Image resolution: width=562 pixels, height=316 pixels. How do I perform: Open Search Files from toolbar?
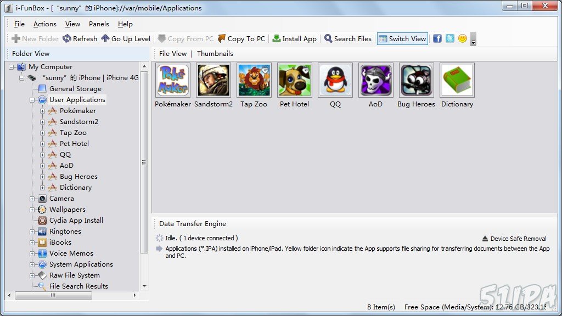tap(347, 38)
